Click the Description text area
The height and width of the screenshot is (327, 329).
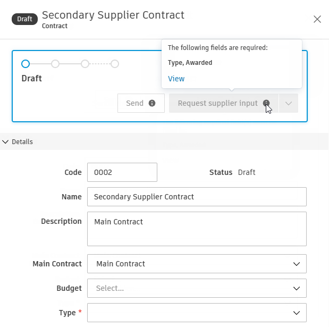coord(197,229)
